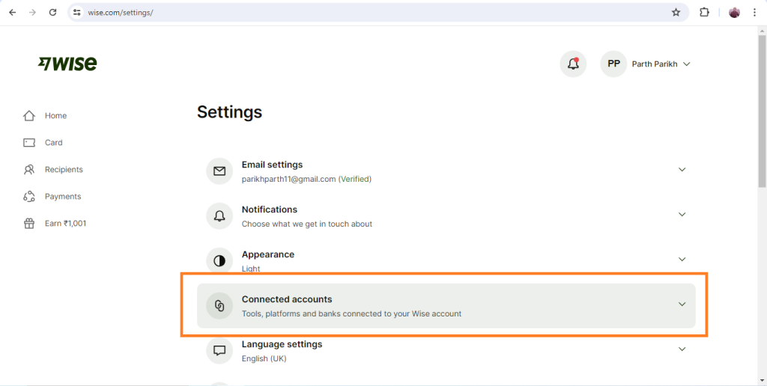Expand the Notifications section chevron
This screenshot has height=386, width=767.
click(682, 215)
